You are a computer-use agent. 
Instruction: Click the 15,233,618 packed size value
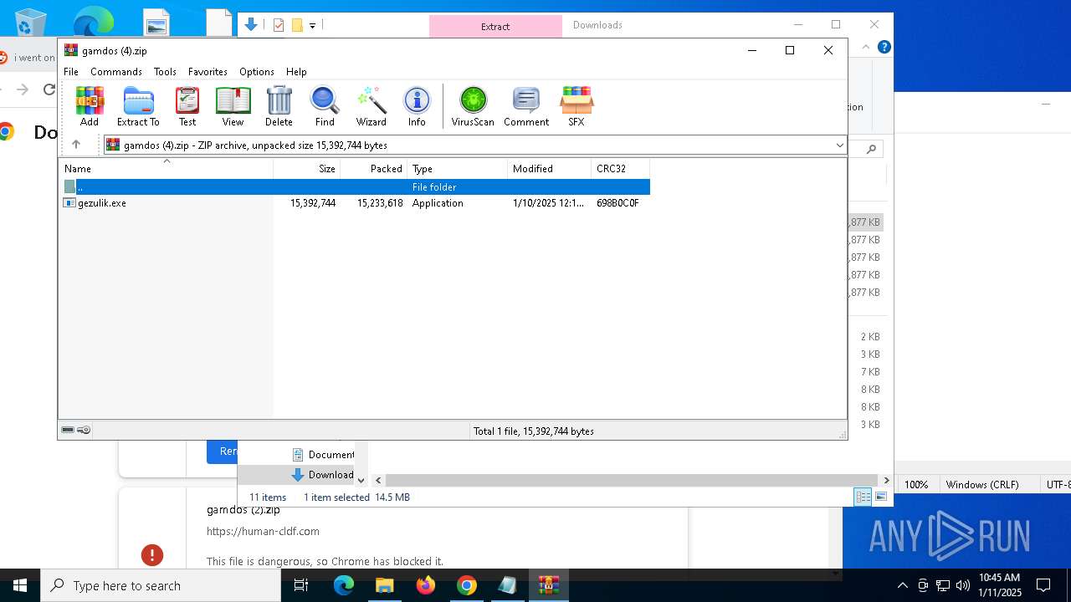point(380,203)
